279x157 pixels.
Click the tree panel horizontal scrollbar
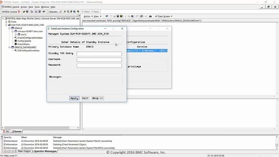tap(37, 128)
